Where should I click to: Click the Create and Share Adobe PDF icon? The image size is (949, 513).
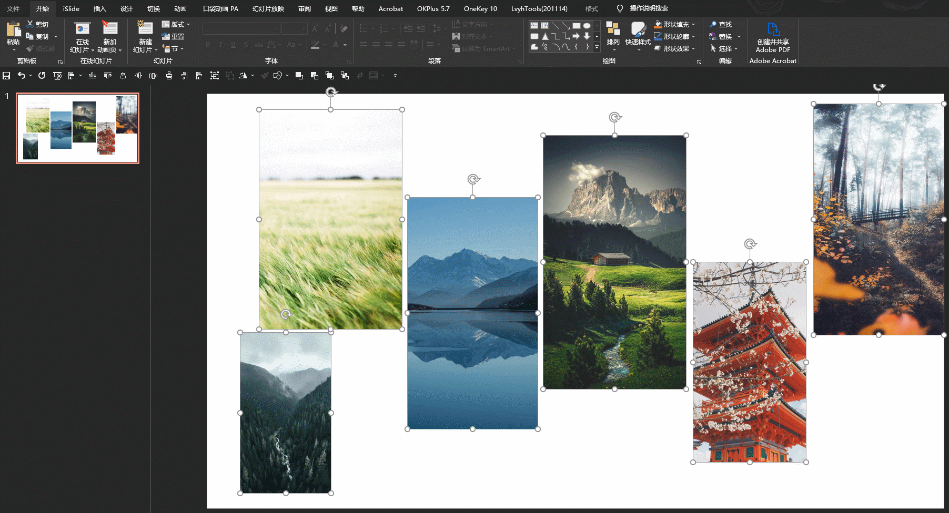773,29
